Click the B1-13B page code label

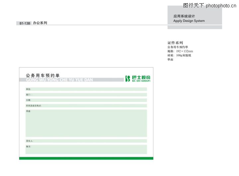(25, 23)
